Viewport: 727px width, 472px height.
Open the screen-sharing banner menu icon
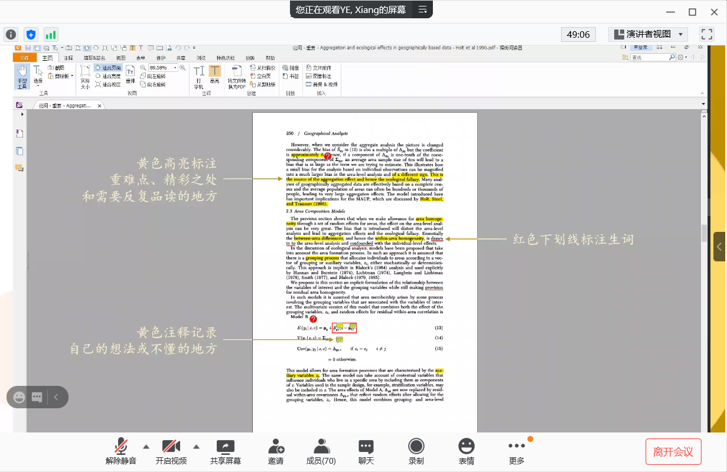click(422, 9)
